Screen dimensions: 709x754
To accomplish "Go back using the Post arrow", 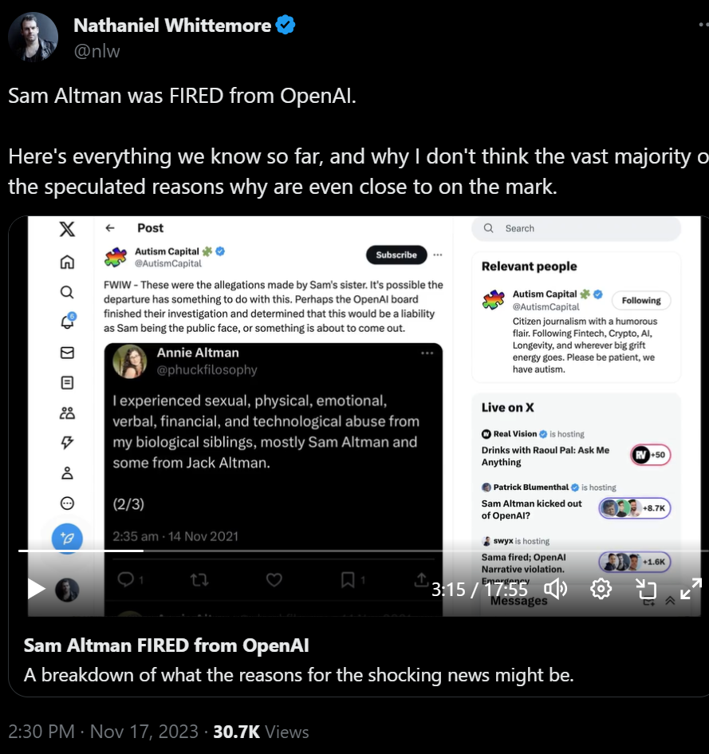I will click(111, 228).
